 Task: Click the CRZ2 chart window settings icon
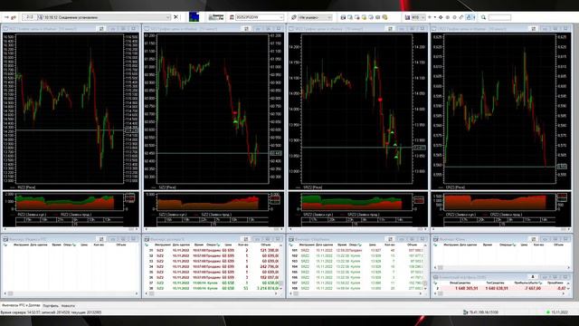[534, 28]
